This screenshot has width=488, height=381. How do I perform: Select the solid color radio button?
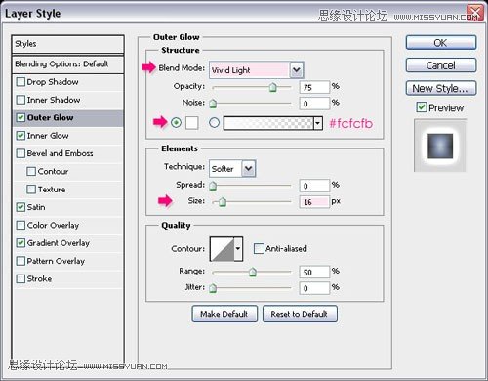point(176,123)
